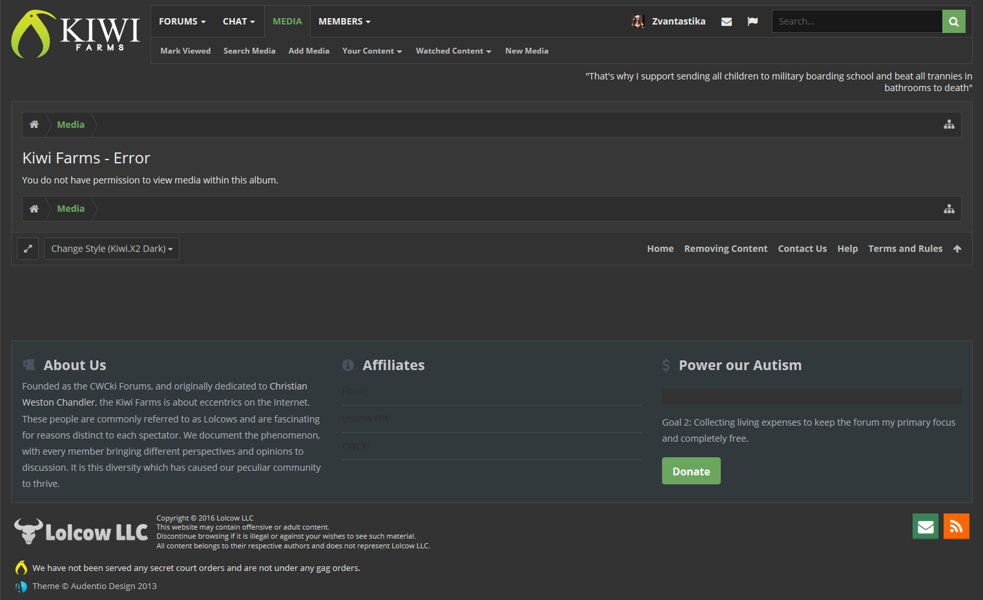Click the Home link in the footer
This screenshot has width=983, height=600.
[660, 249]
